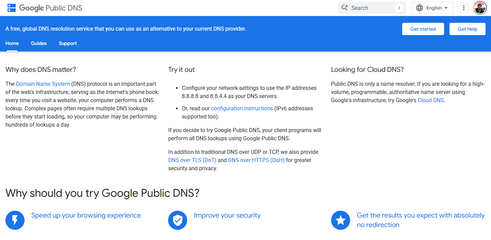Click the Try it out heading
This screenshot has width=491, height=240.
pyautogui.click(x=181, y=69)
